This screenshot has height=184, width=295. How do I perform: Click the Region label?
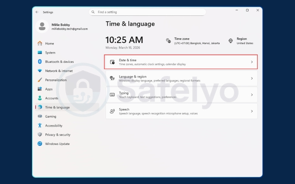242,39
